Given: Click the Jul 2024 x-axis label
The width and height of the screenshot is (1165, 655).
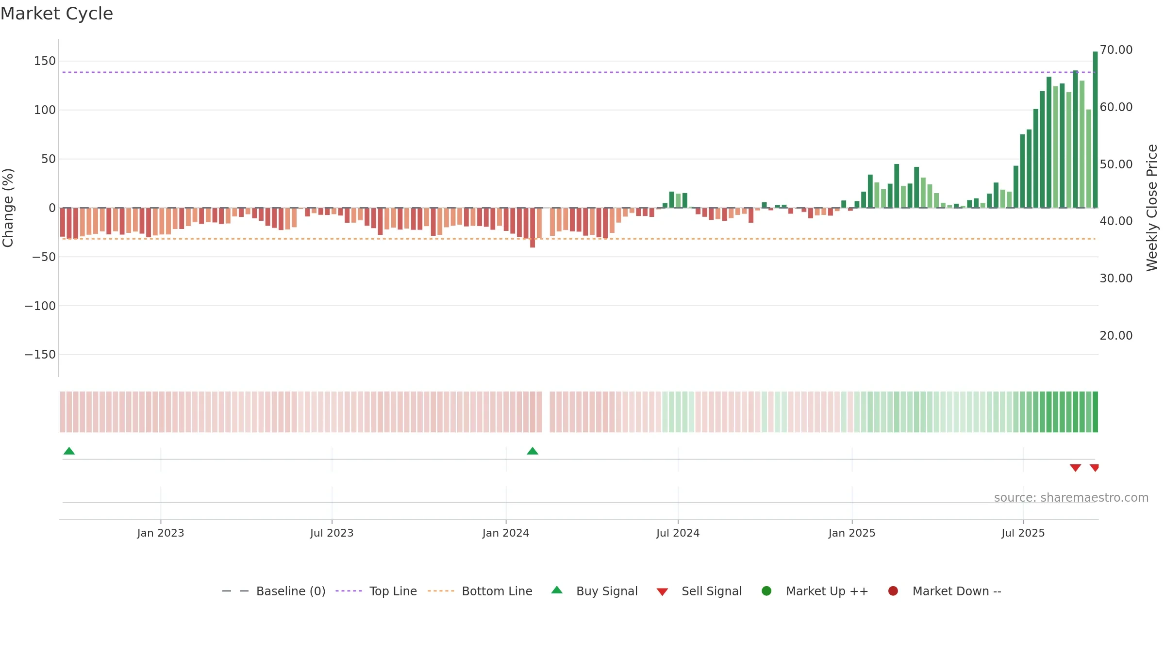Looking at the screenshot, I should [678, 533].
